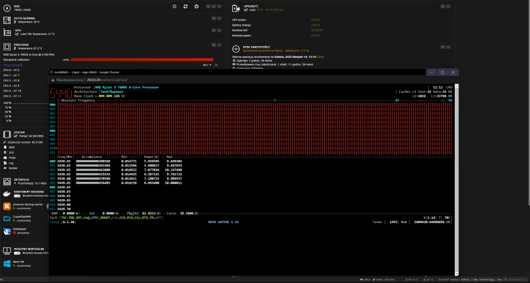Open settings gear for the Procesor tile
The image size is (530, 283).
214,45
